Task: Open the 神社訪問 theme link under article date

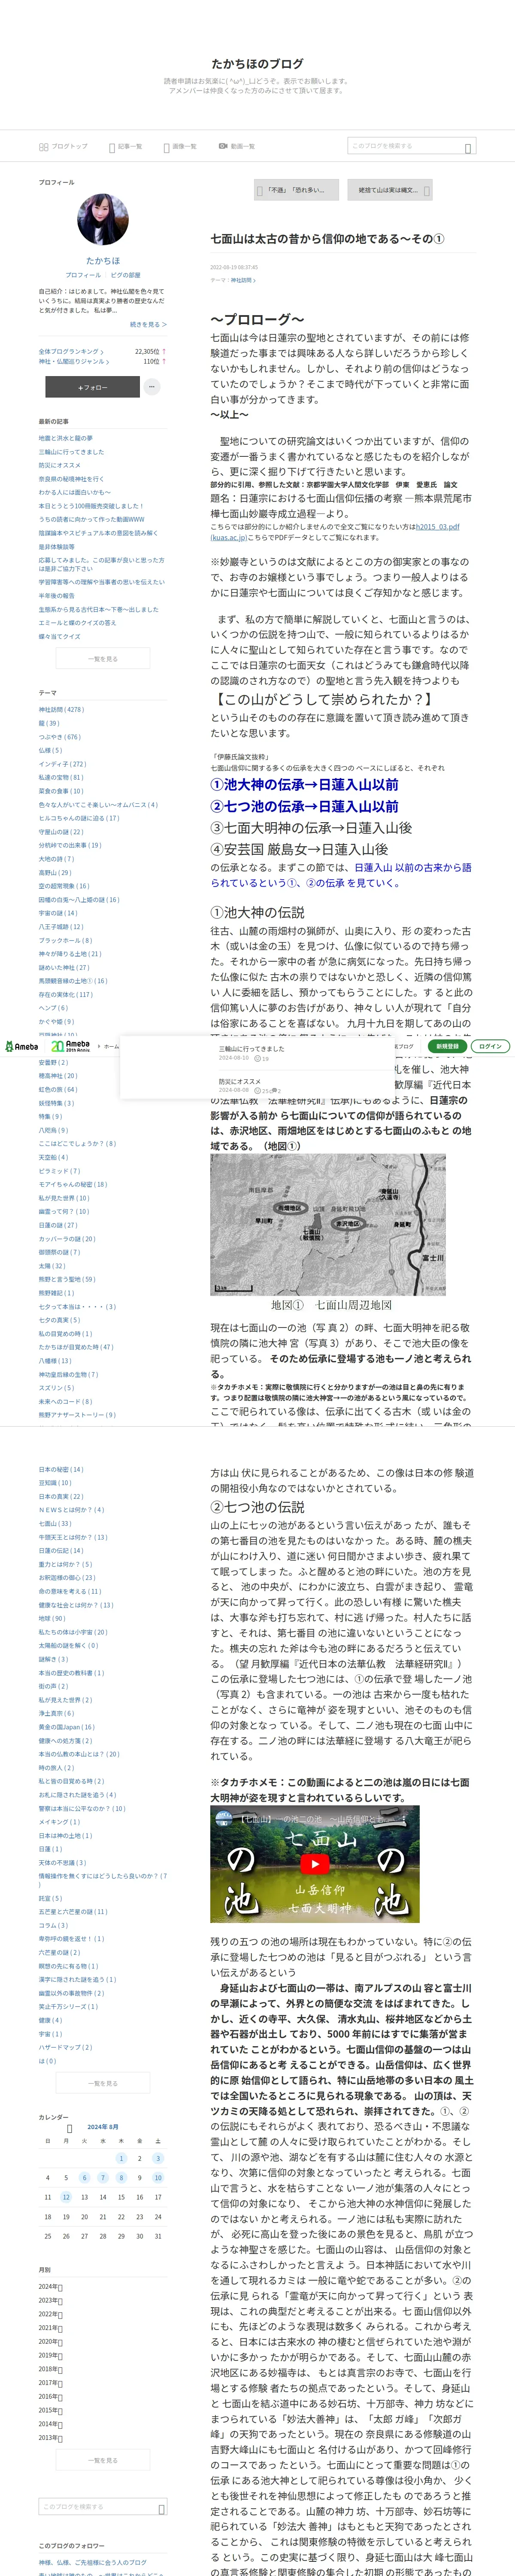Action: pos(242,280)
